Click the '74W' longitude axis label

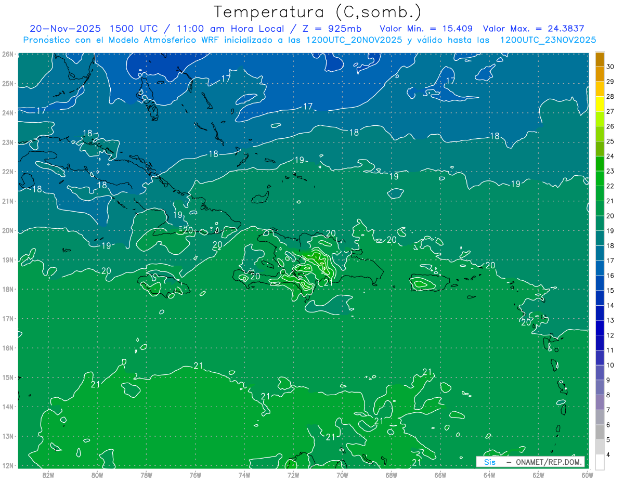[244, 474]
